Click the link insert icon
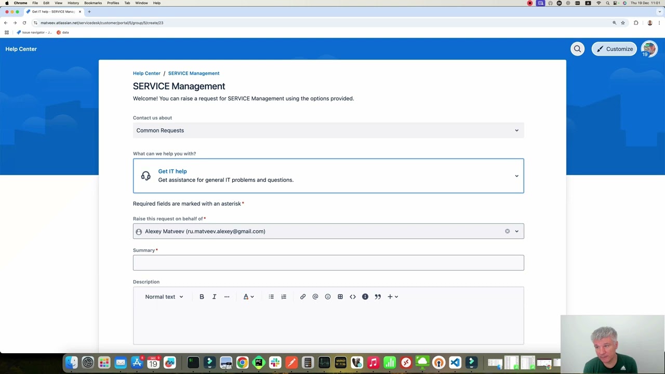 [303, 297]
